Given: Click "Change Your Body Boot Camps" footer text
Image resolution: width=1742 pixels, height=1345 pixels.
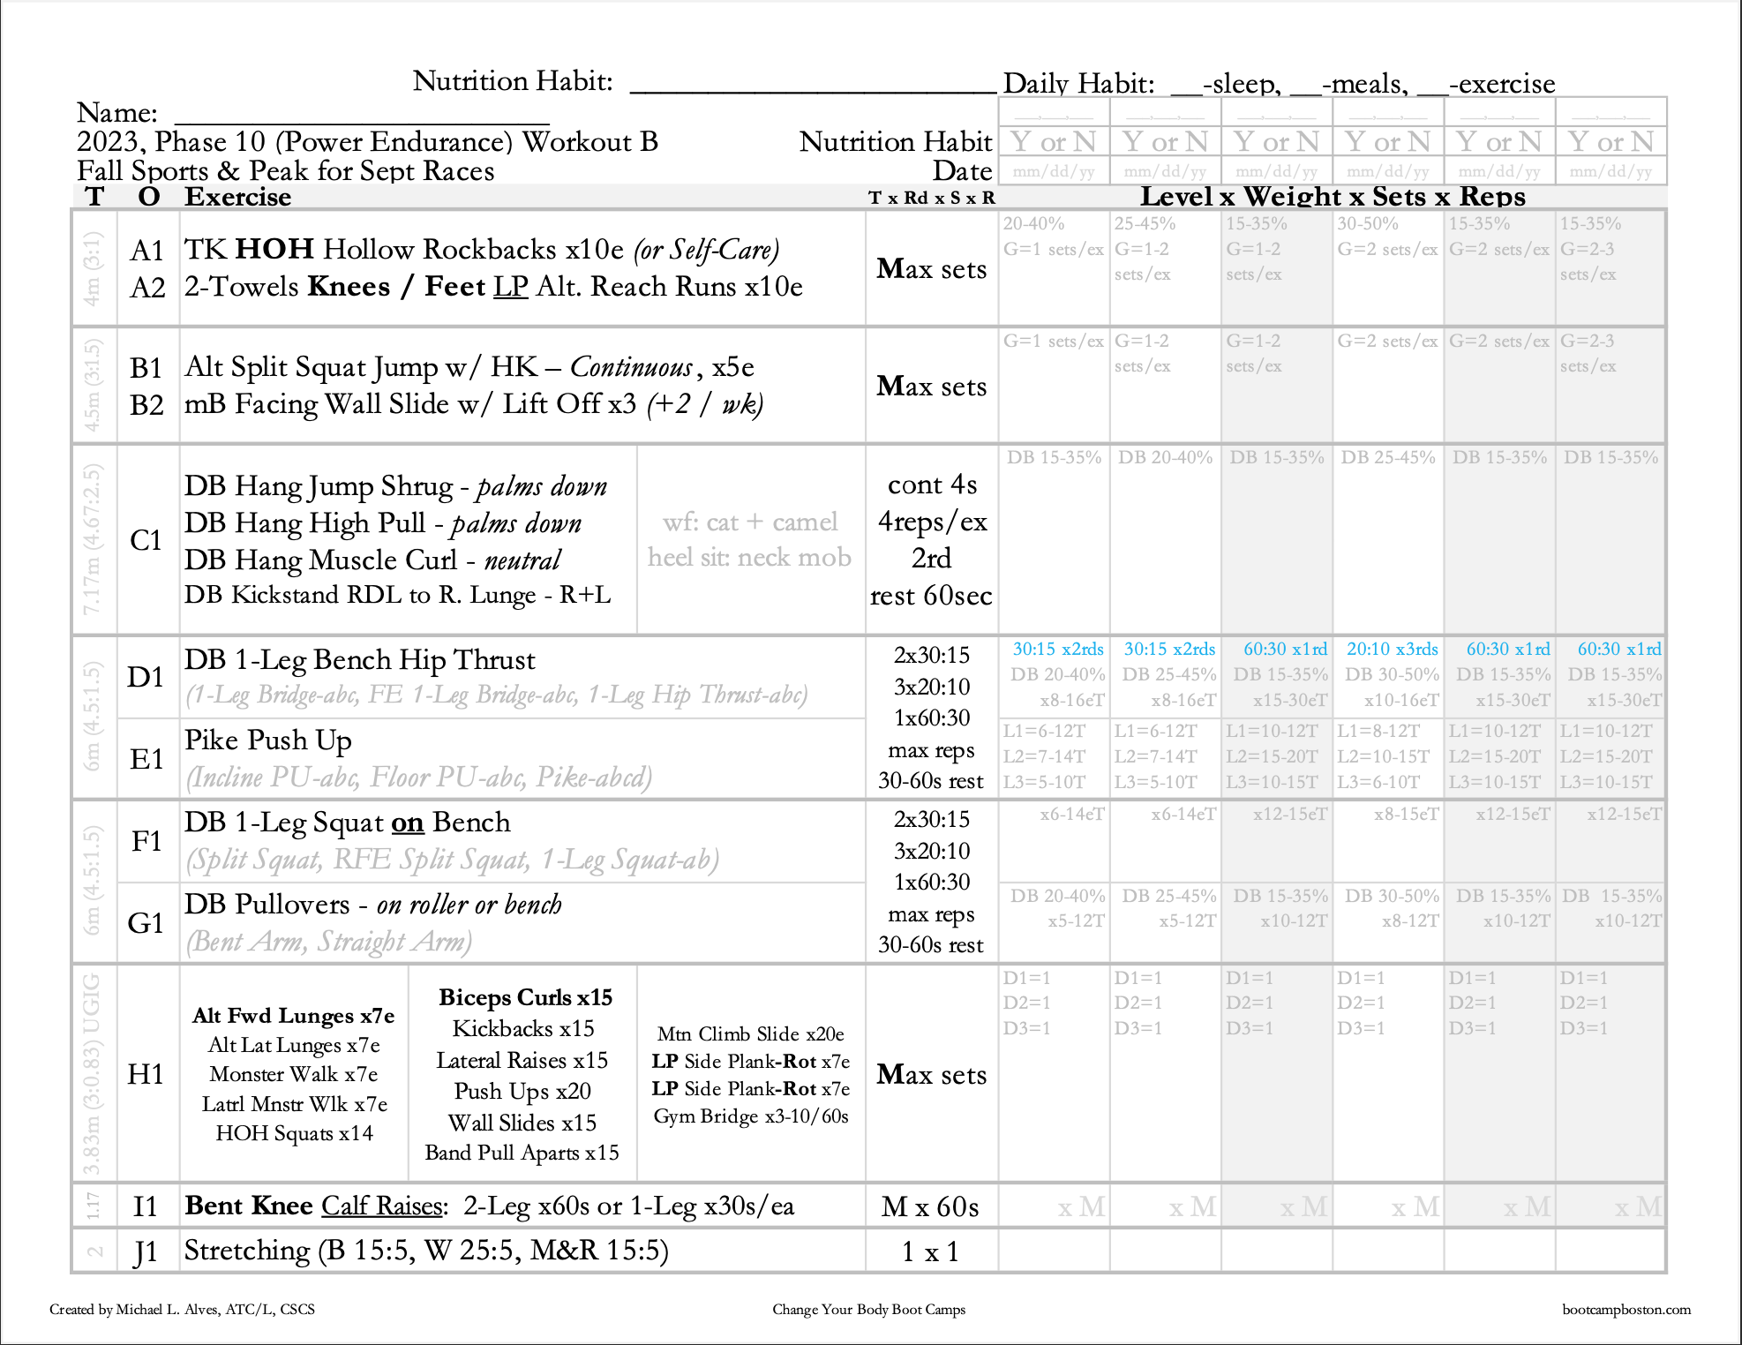Looking at the screenshot, I should coord(869,1309).
